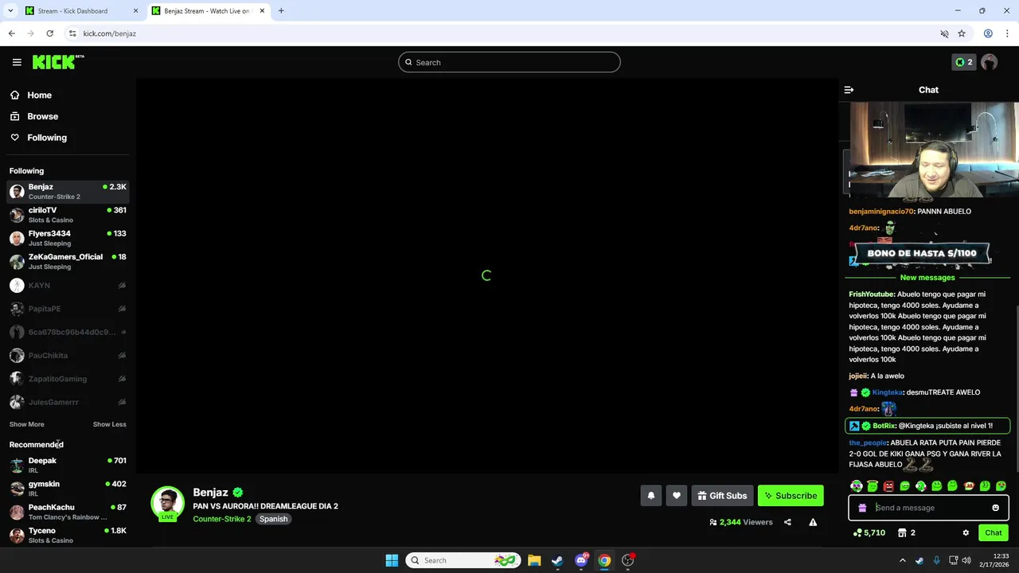This screenshot has height=573, width=1019.
Task: Toggle the follow heart button
Action: coord(677,496)
